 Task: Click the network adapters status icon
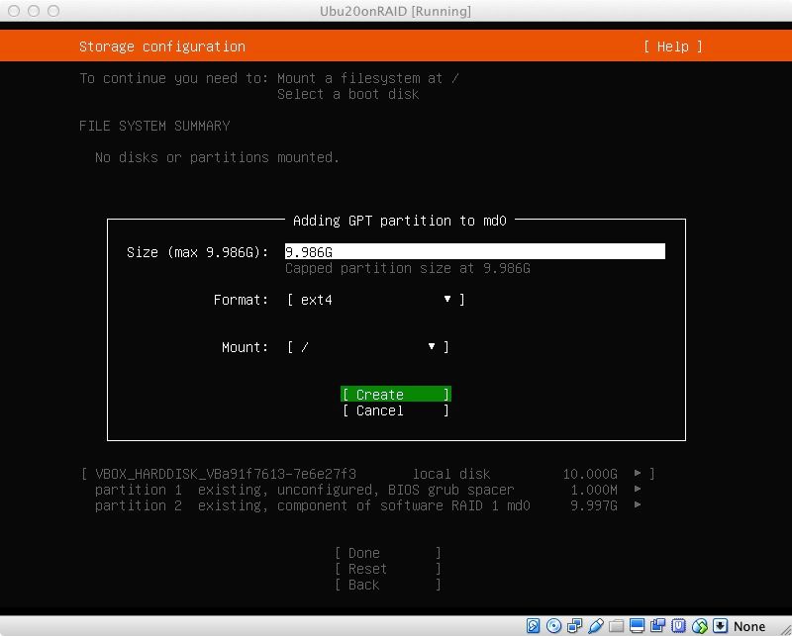(575, 626)
